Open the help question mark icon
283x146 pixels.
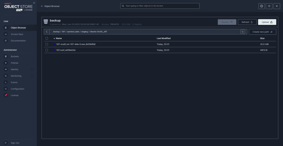pyautogui.click(x=269, y=6)
